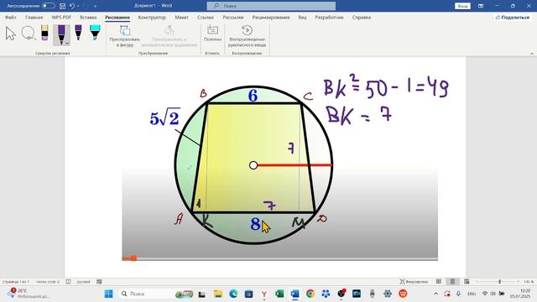
Task: Open the Ссылки tab
Action: [205, 17]
